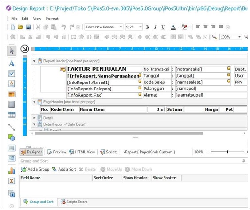Select the Label tool in toolbox
The image size is (250, 210).
pos(12,63)
